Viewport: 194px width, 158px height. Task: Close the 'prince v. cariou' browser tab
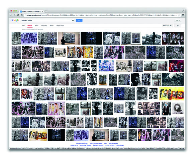[42, 11]
